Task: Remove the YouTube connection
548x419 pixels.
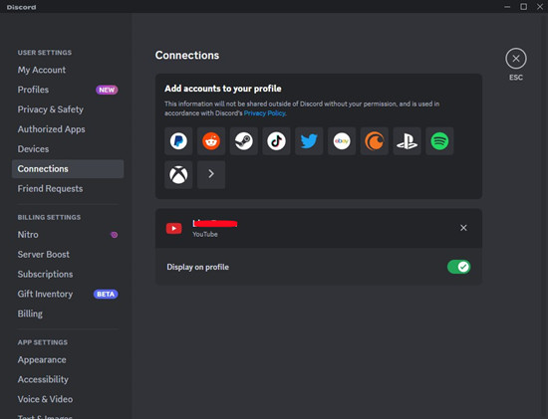Action: click(x=463, y=228)
